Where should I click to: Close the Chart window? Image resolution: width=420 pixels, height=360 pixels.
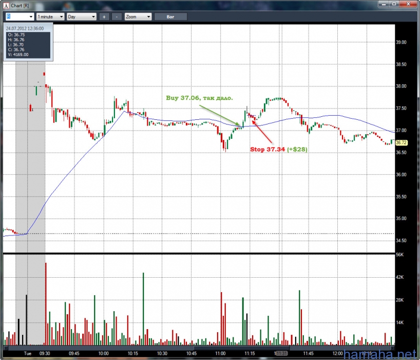[x=408, y=4]
